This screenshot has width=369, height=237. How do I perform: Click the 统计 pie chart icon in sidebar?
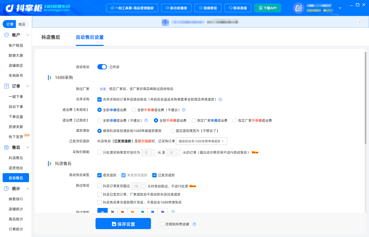coord(6,188)
